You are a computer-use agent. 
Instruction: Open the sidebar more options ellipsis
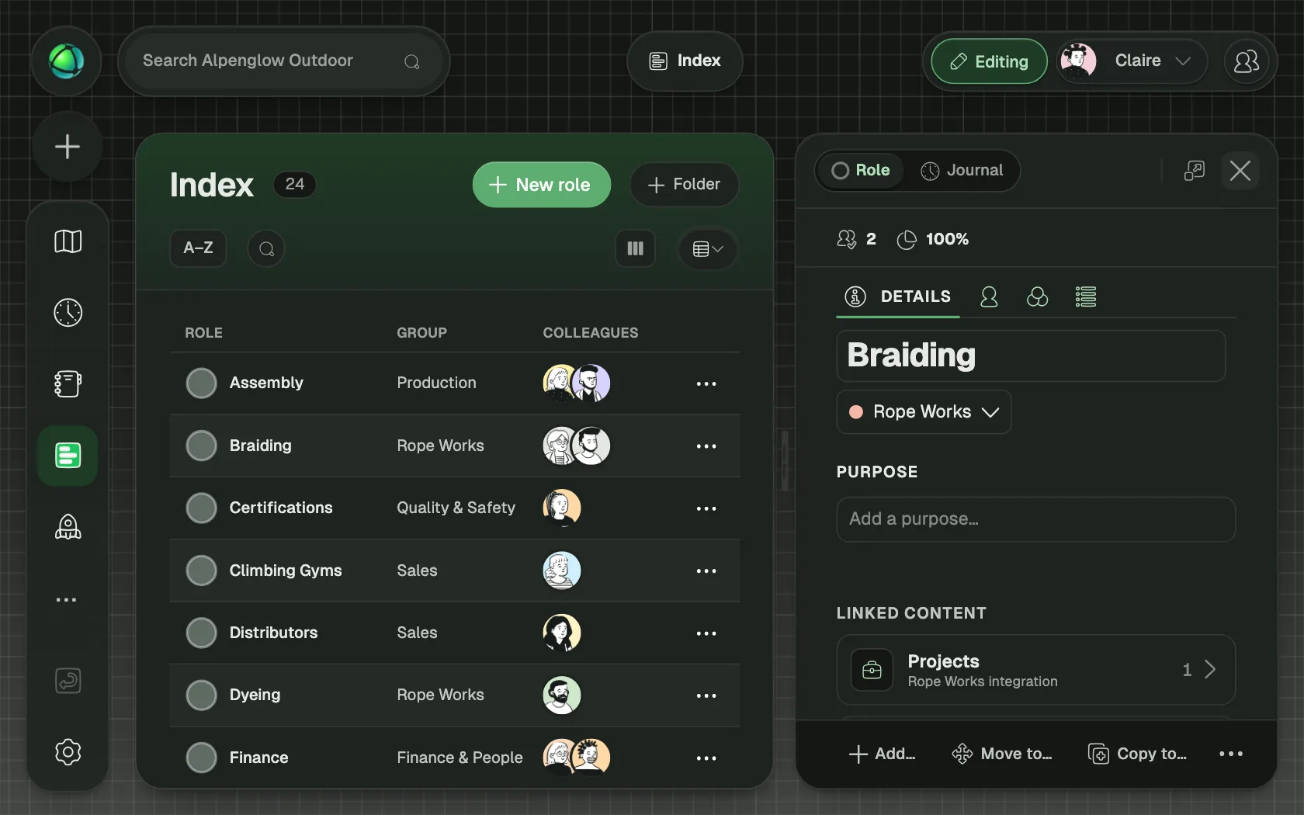click(x=67, y=599)
